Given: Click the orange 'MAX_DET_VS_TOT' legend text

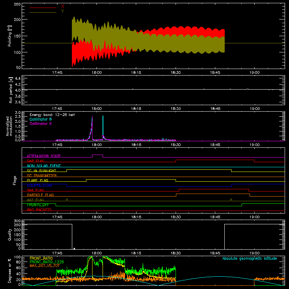Looking at the screenshot, I should [45, 266].
